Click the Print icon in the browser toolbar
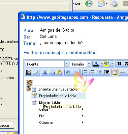128x134 pixels. pyautogui.click(x=114, y=4)
